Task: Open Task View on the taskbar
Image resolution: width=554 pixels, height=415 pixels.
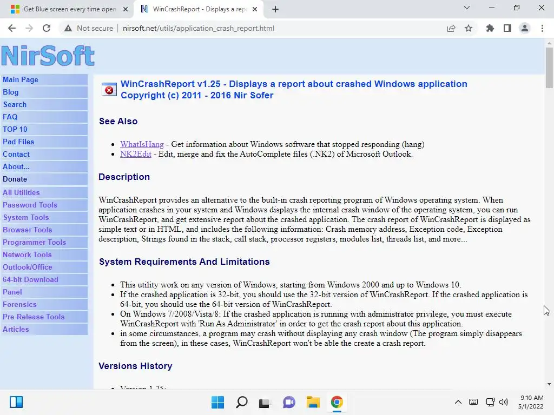Action: [265, 402]
